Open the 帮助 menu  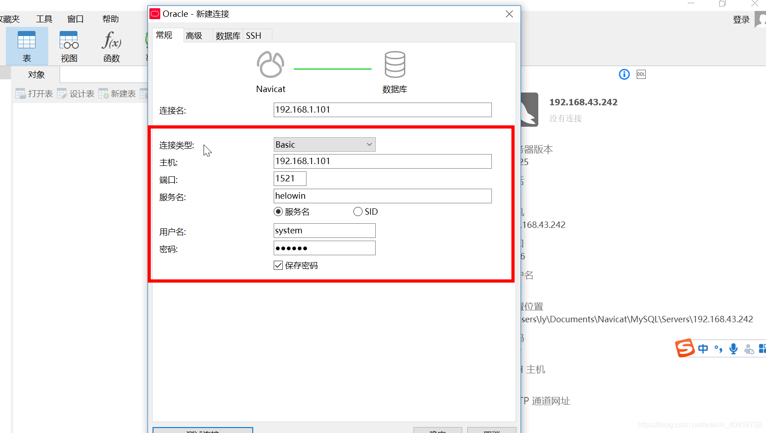coord(111,19)
